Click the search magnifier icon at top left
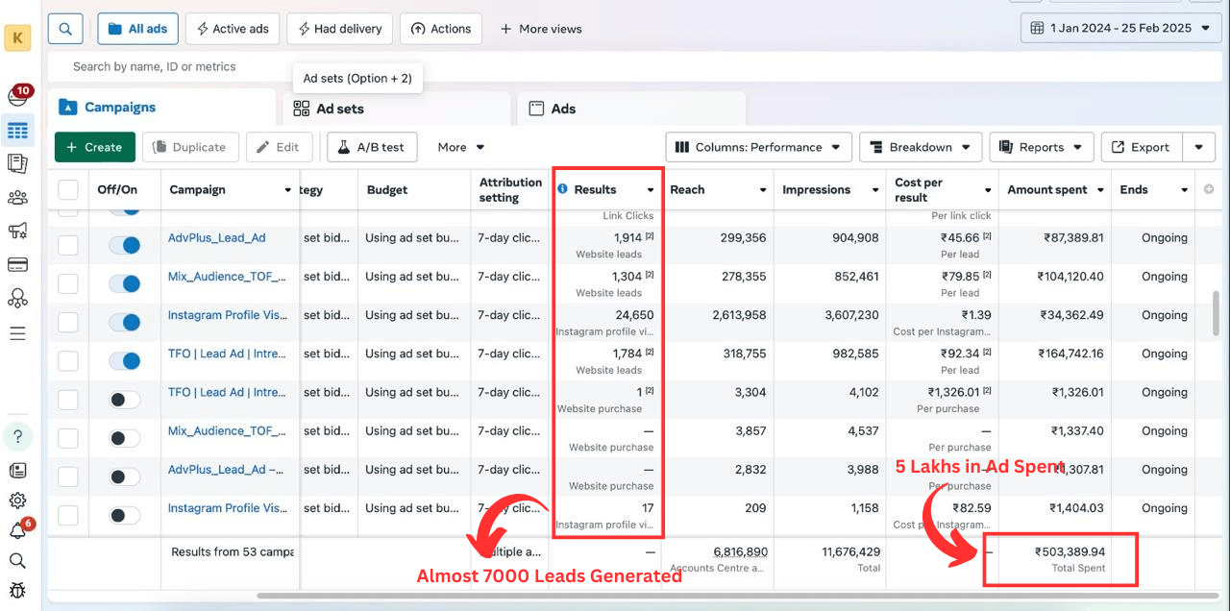Image resolution: width=1230 pixels, height=611 pixels. tap(65, 29)
